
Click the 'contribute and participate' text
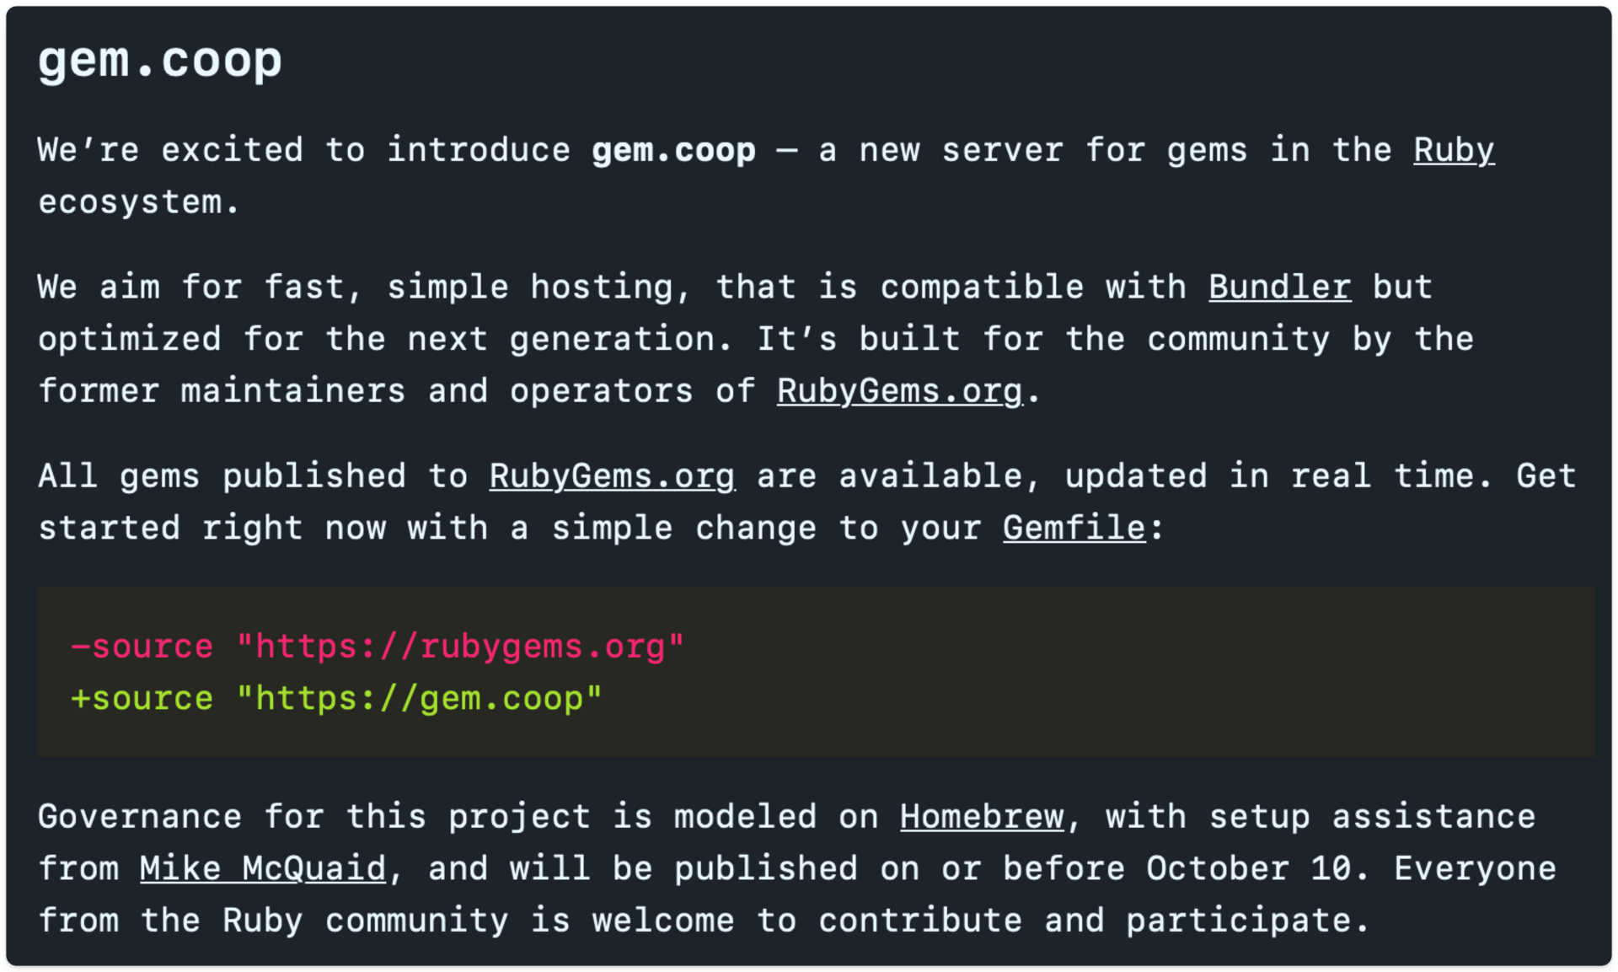pos(1084,921)
